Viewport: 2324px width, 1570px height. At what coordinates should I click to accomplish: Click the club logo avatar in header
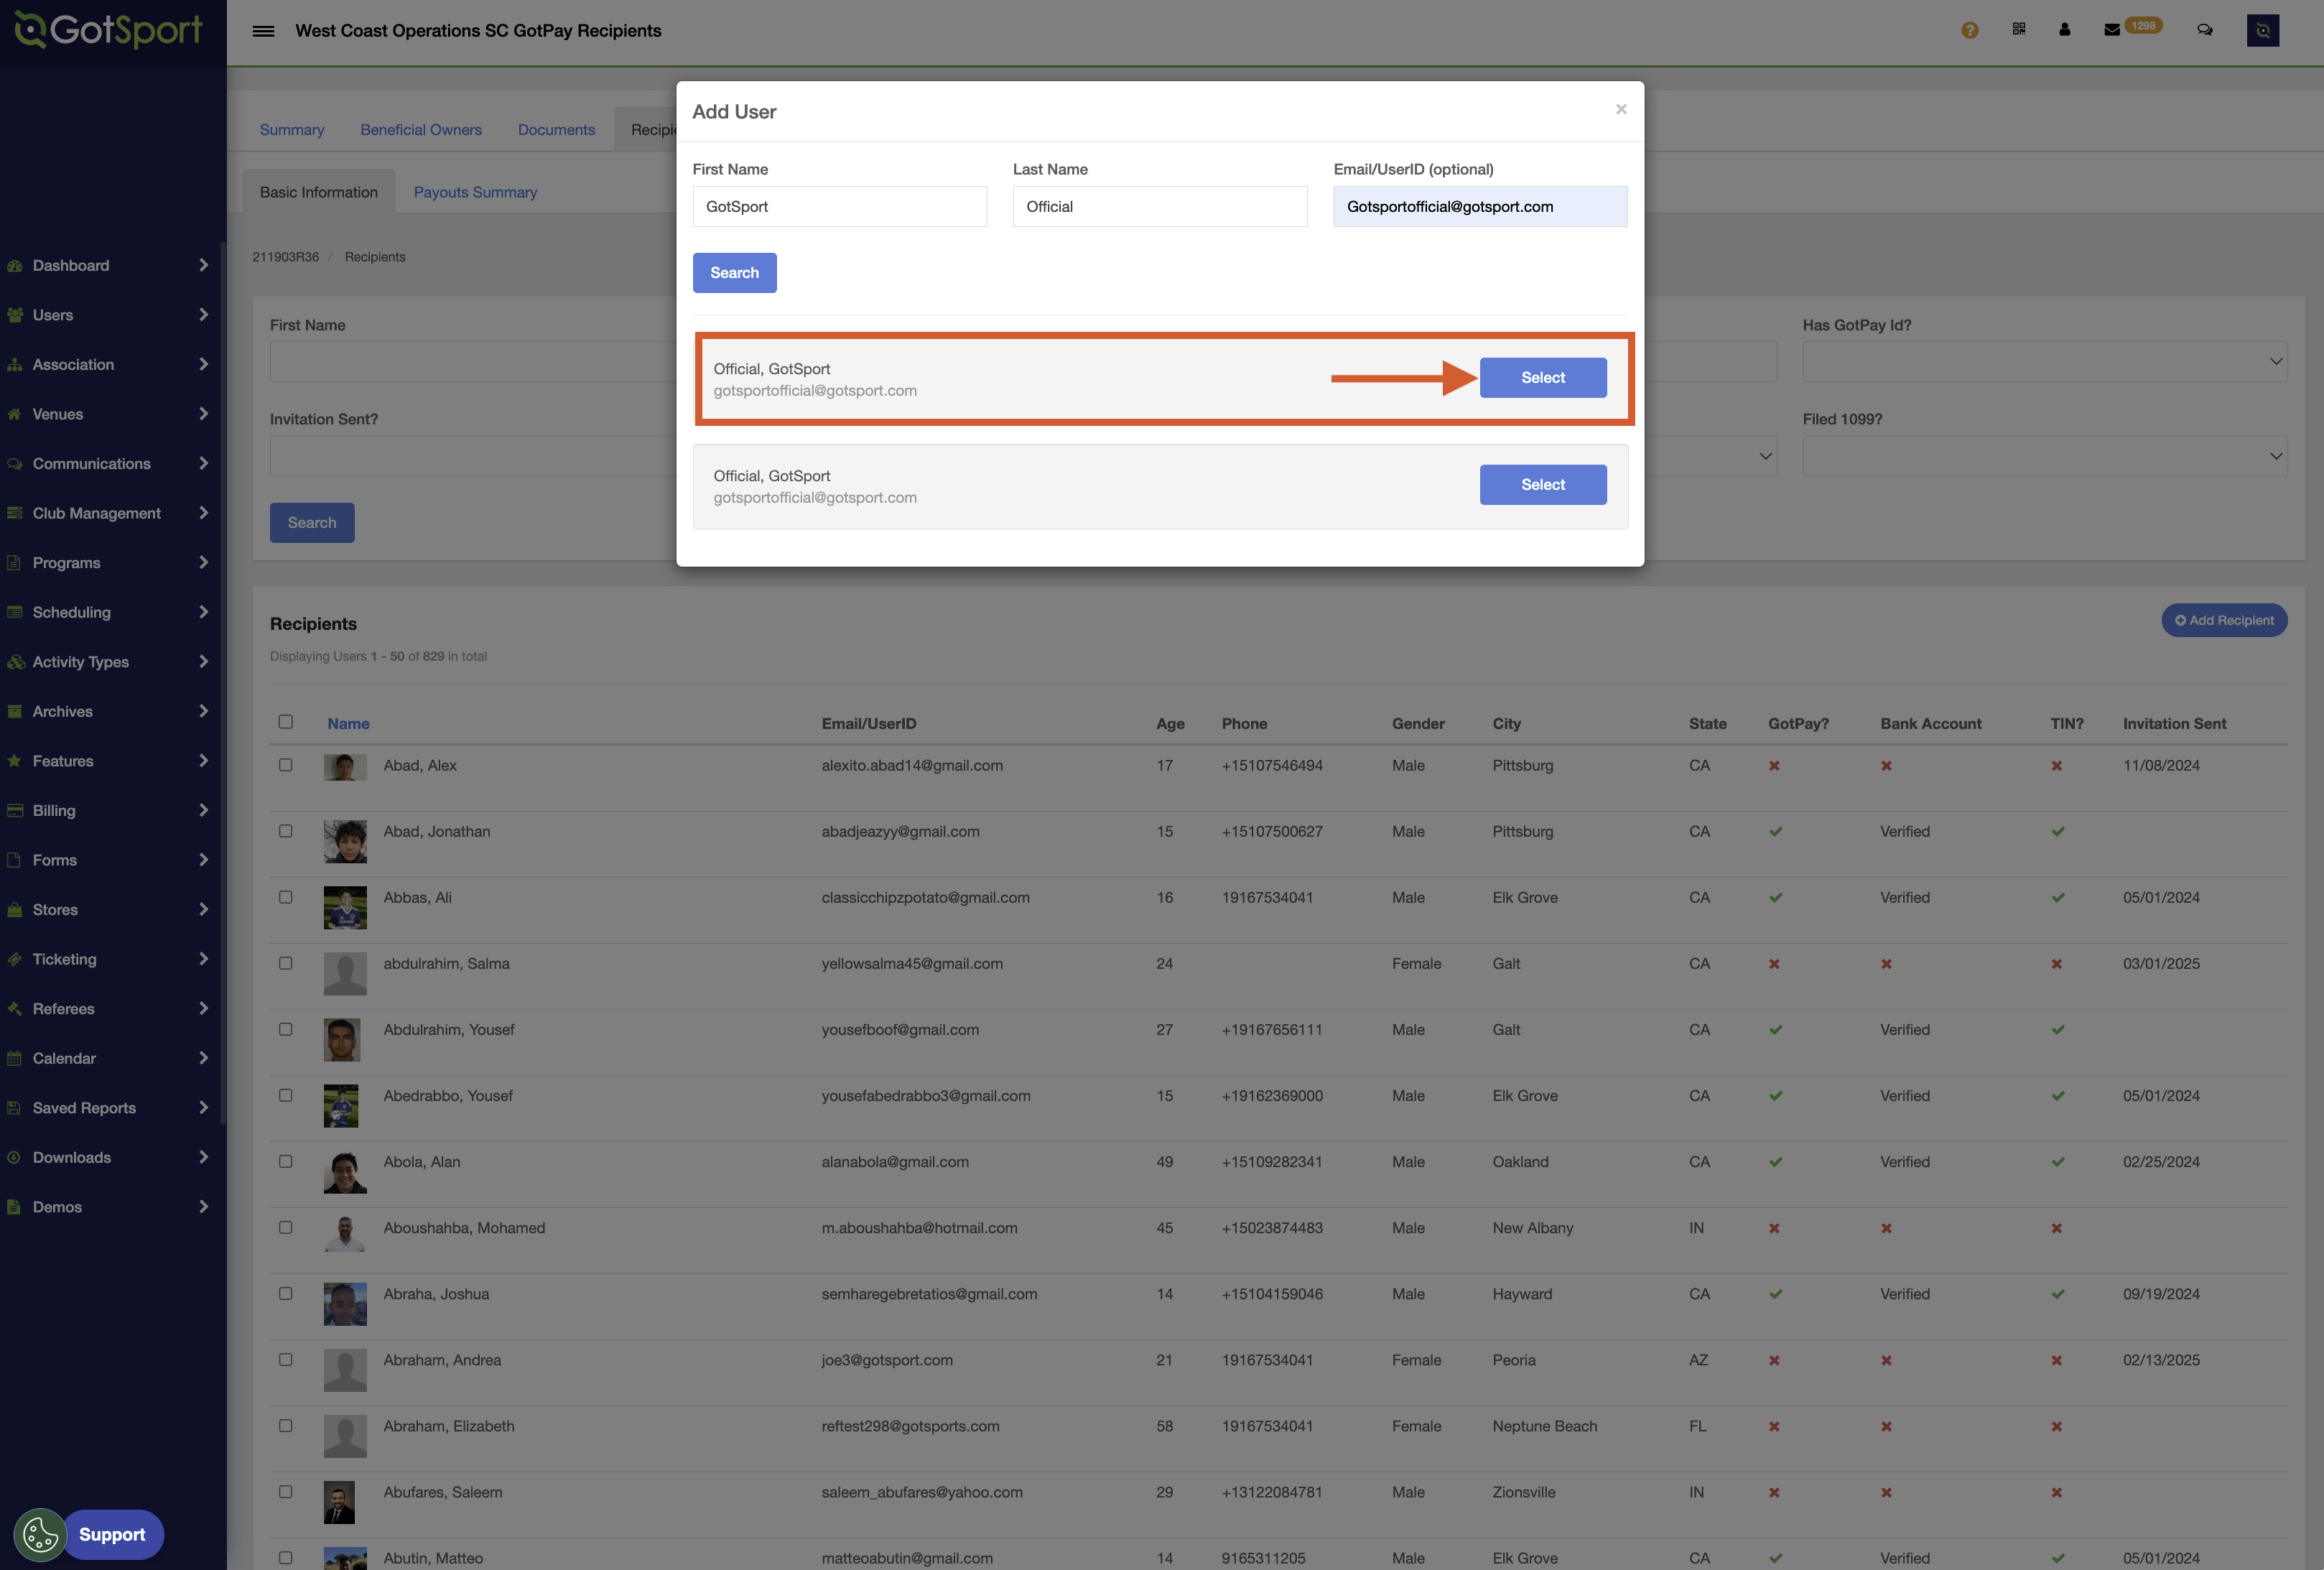(2263, 30)
